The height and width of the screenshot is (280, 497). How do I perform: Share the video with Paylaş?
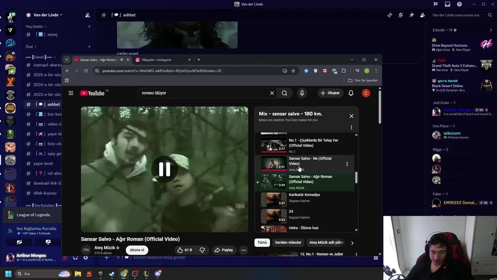point(224,250)
